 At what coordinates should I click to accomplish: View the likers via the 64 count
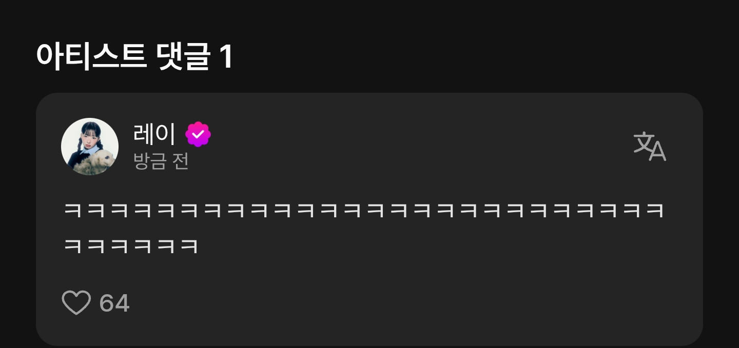pyautogui.click(x=114, y=303)
